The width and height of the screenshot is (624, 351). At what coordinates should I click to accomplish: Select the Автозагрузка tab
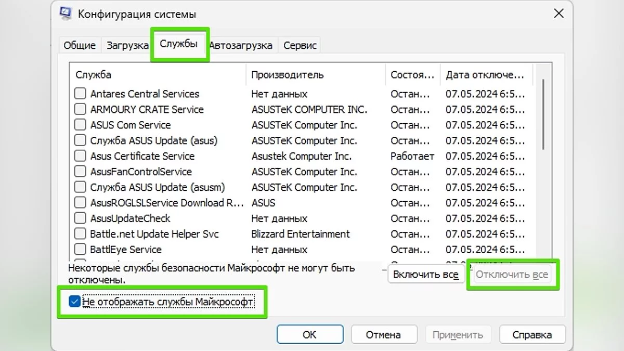pos(241,45)
